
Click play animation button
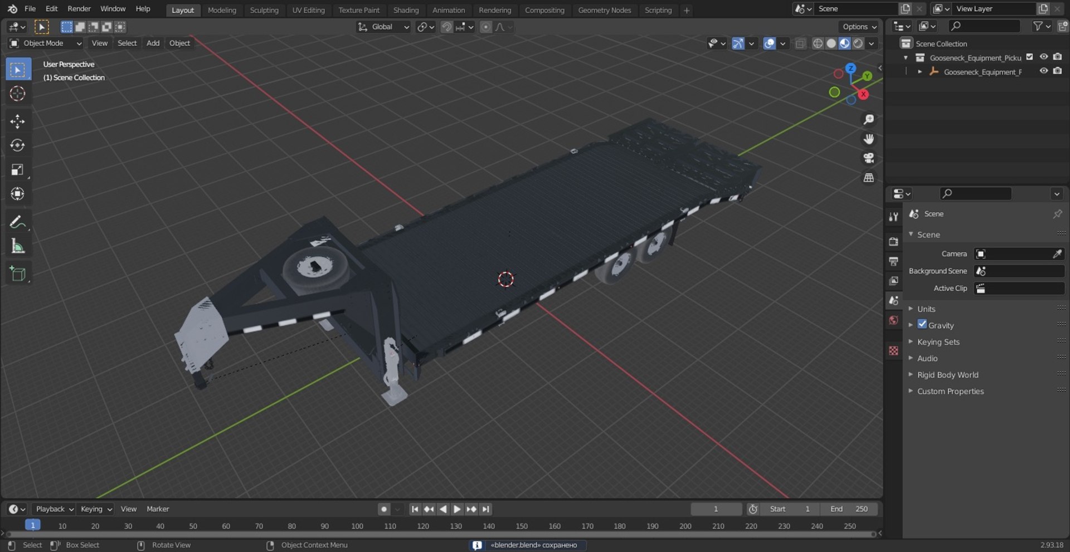pos(457,509)
